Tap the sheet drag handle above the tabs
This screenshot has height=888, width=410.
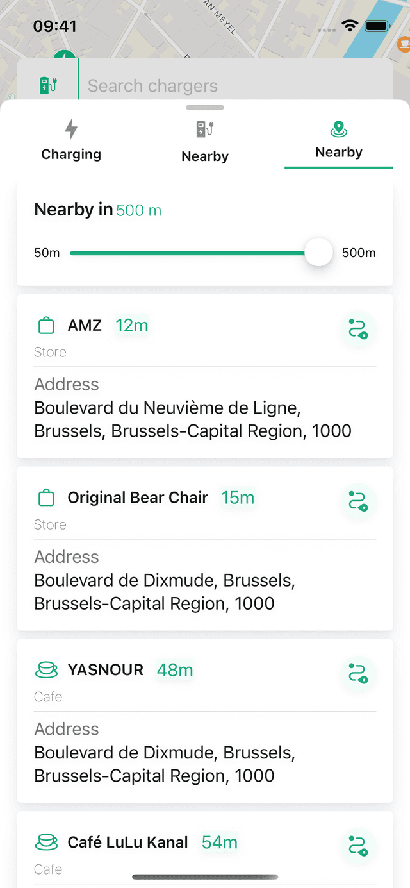(205, 108)
